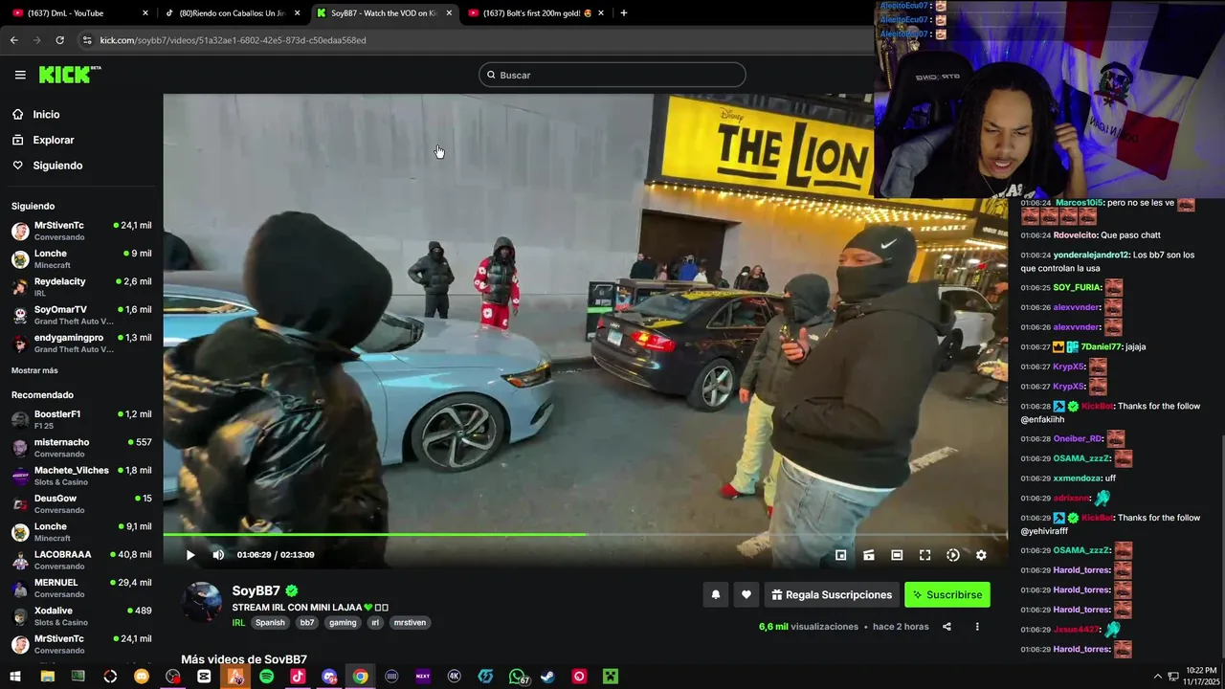Open Discord from taskbar
The height and width of the screenshot is (689, 1225).
point(329,677)
